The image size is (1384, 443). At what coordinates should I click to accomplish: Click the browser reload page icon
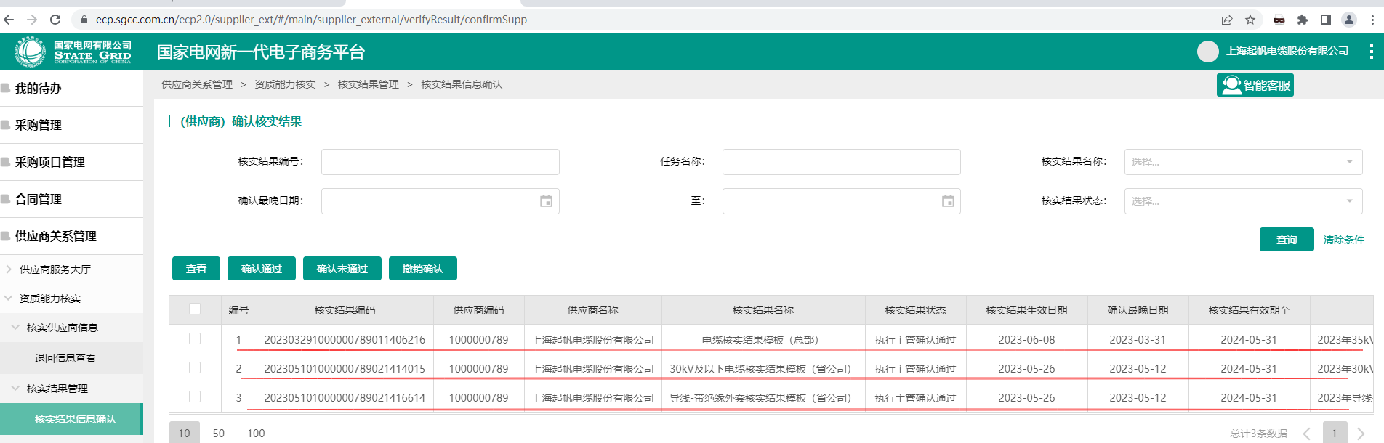pos(55,20)
